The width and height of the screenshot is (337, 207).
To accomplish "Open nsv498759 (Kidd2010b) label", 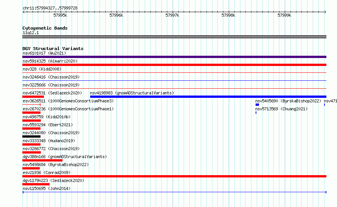I will click(x=47, y=117).
